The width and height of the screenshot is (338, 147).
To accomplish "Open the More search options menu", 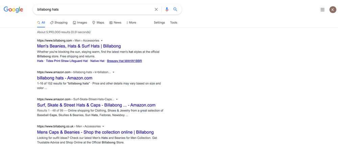I will [x=131, y=22].
